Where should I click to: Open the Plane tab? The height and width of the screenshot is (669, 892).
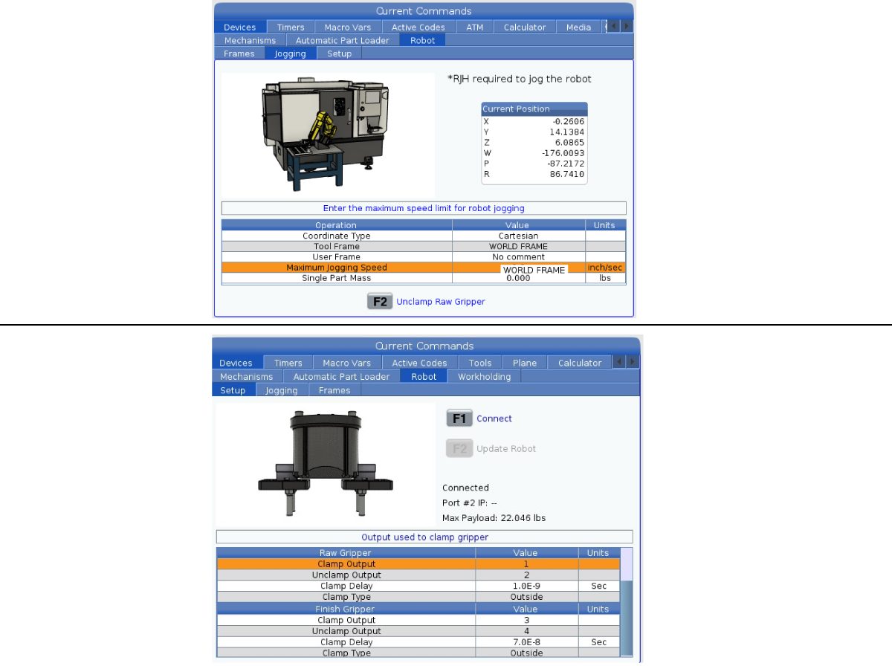point(524,363)
